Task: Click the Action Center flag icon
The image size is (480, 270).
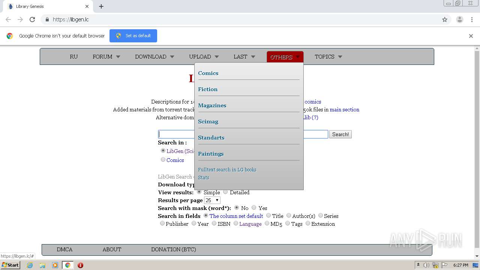Action: click(444, 265)
